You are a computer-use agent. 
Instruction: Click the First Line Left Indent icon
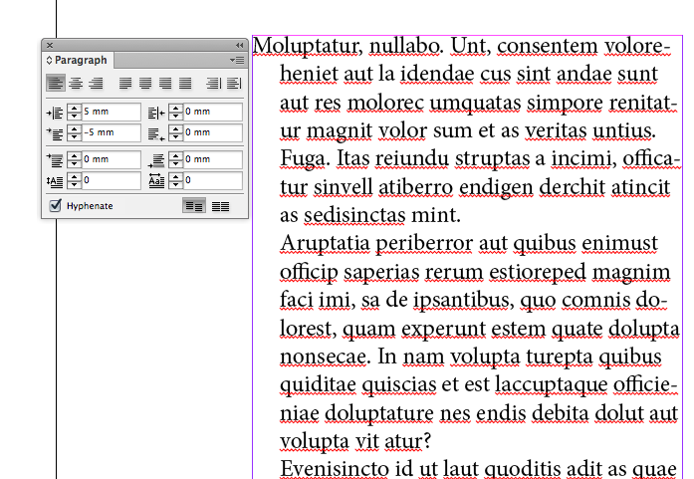(56, 133)
